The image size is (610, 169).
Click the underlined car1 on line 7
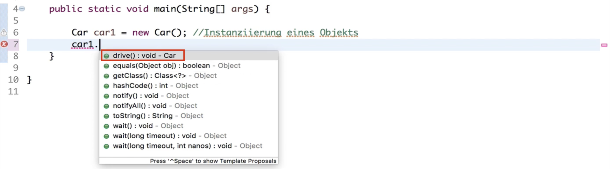[x=83, y=44]
